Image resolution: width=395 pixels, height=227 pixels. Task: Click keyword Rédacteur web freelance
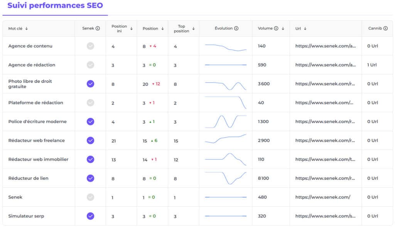click(x=37, y=140)
